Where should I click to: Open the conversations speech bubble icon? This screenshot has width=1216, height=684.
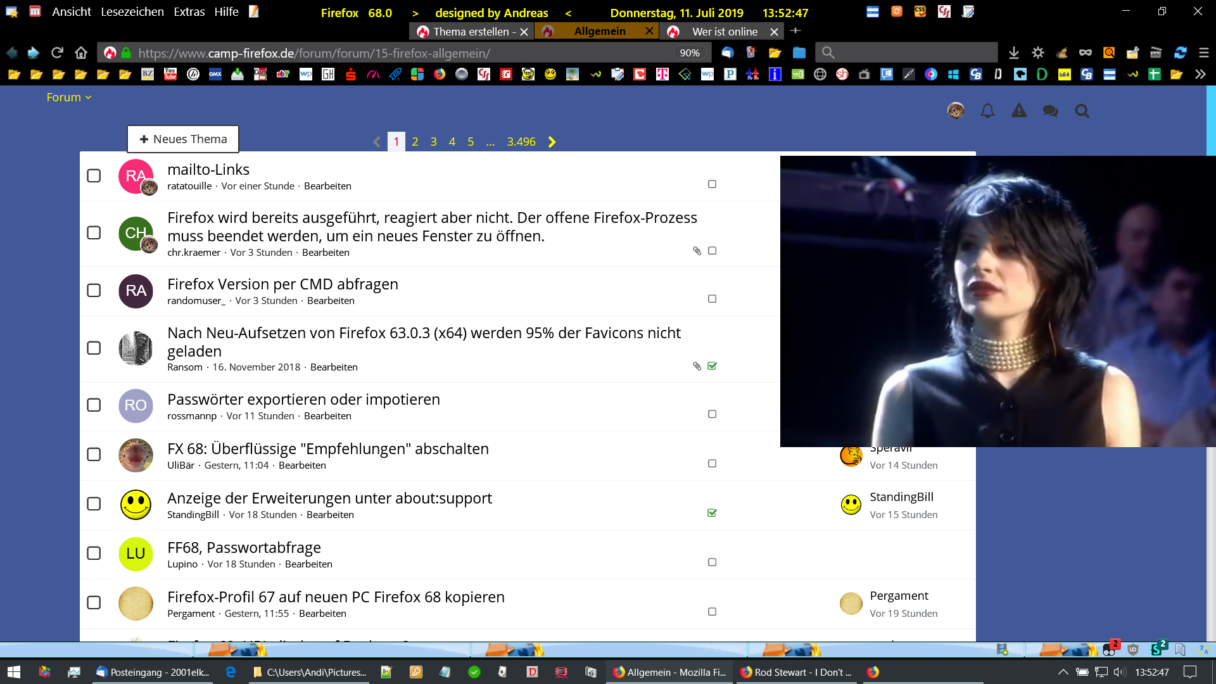coord(1050,111)
